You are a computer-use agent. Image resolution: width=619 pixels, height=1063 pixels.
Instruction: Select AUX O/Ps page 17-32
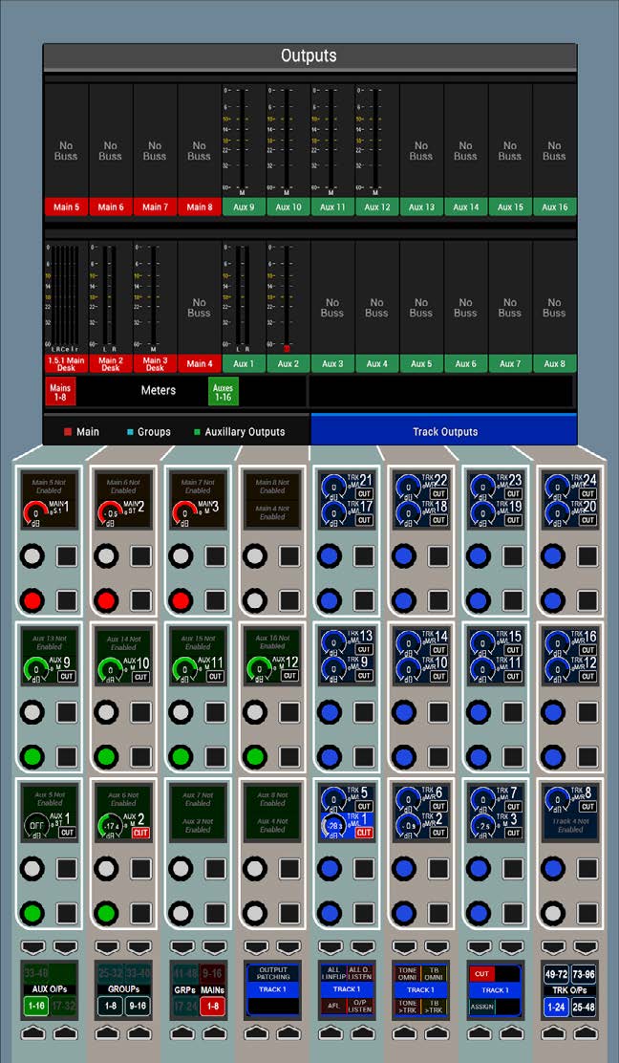click(x=63, y=1006)
